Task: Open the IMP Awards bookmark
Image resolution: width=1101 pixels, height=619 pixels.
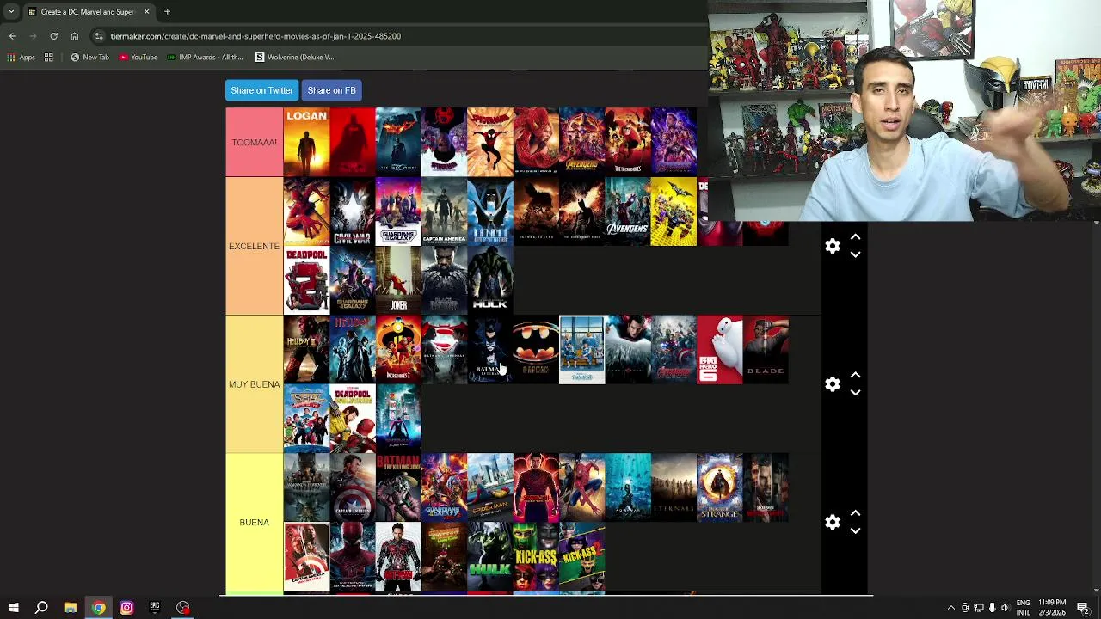Action: (206, 58)
